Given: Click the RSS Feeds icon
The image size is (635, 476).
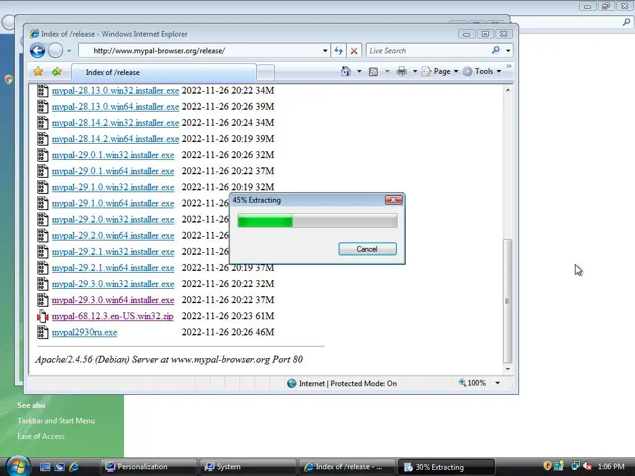Looking at the screenshot, I should pyautogui.click(x=373, y=72).
